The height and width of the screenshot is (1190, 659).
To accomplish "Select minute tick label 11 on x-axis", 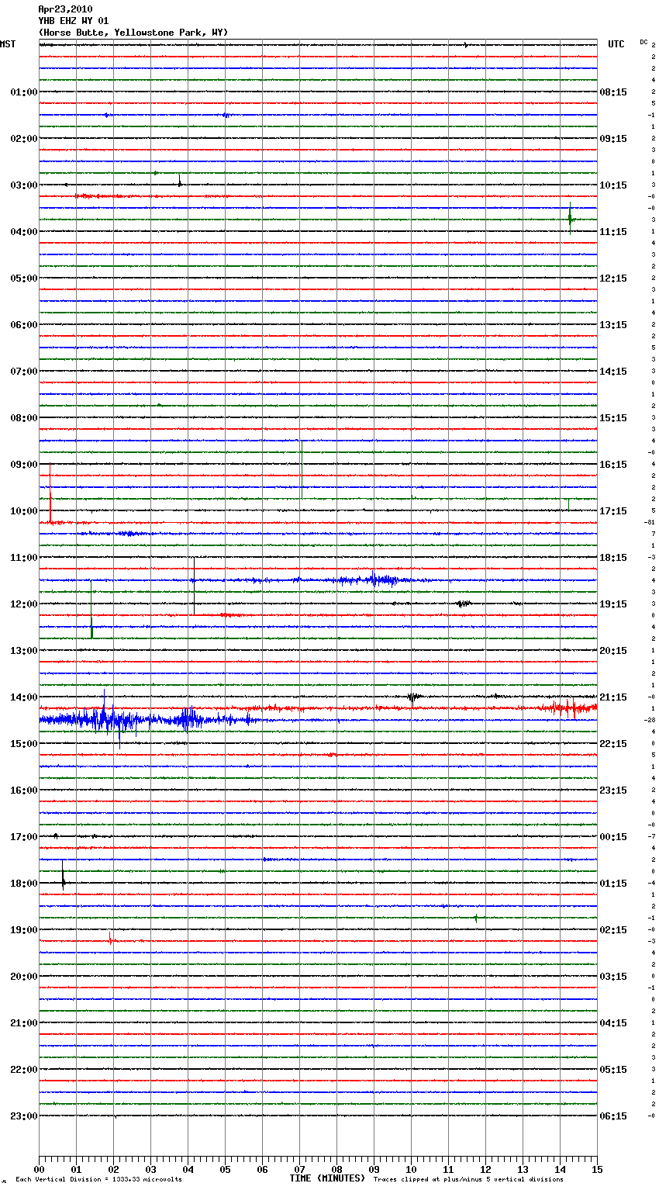I will click(448, 1169).
